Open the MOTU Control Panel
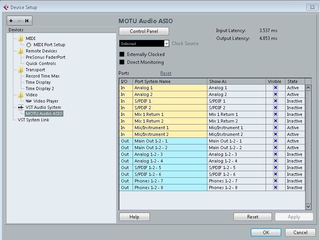 144,31
